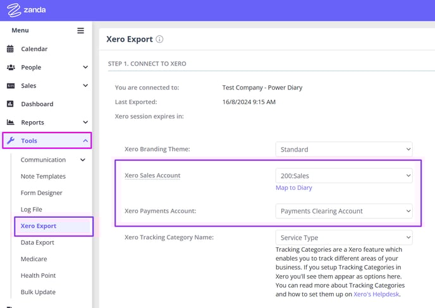
Task: Open Form Designer under Tools
Action: click(41, 192)
